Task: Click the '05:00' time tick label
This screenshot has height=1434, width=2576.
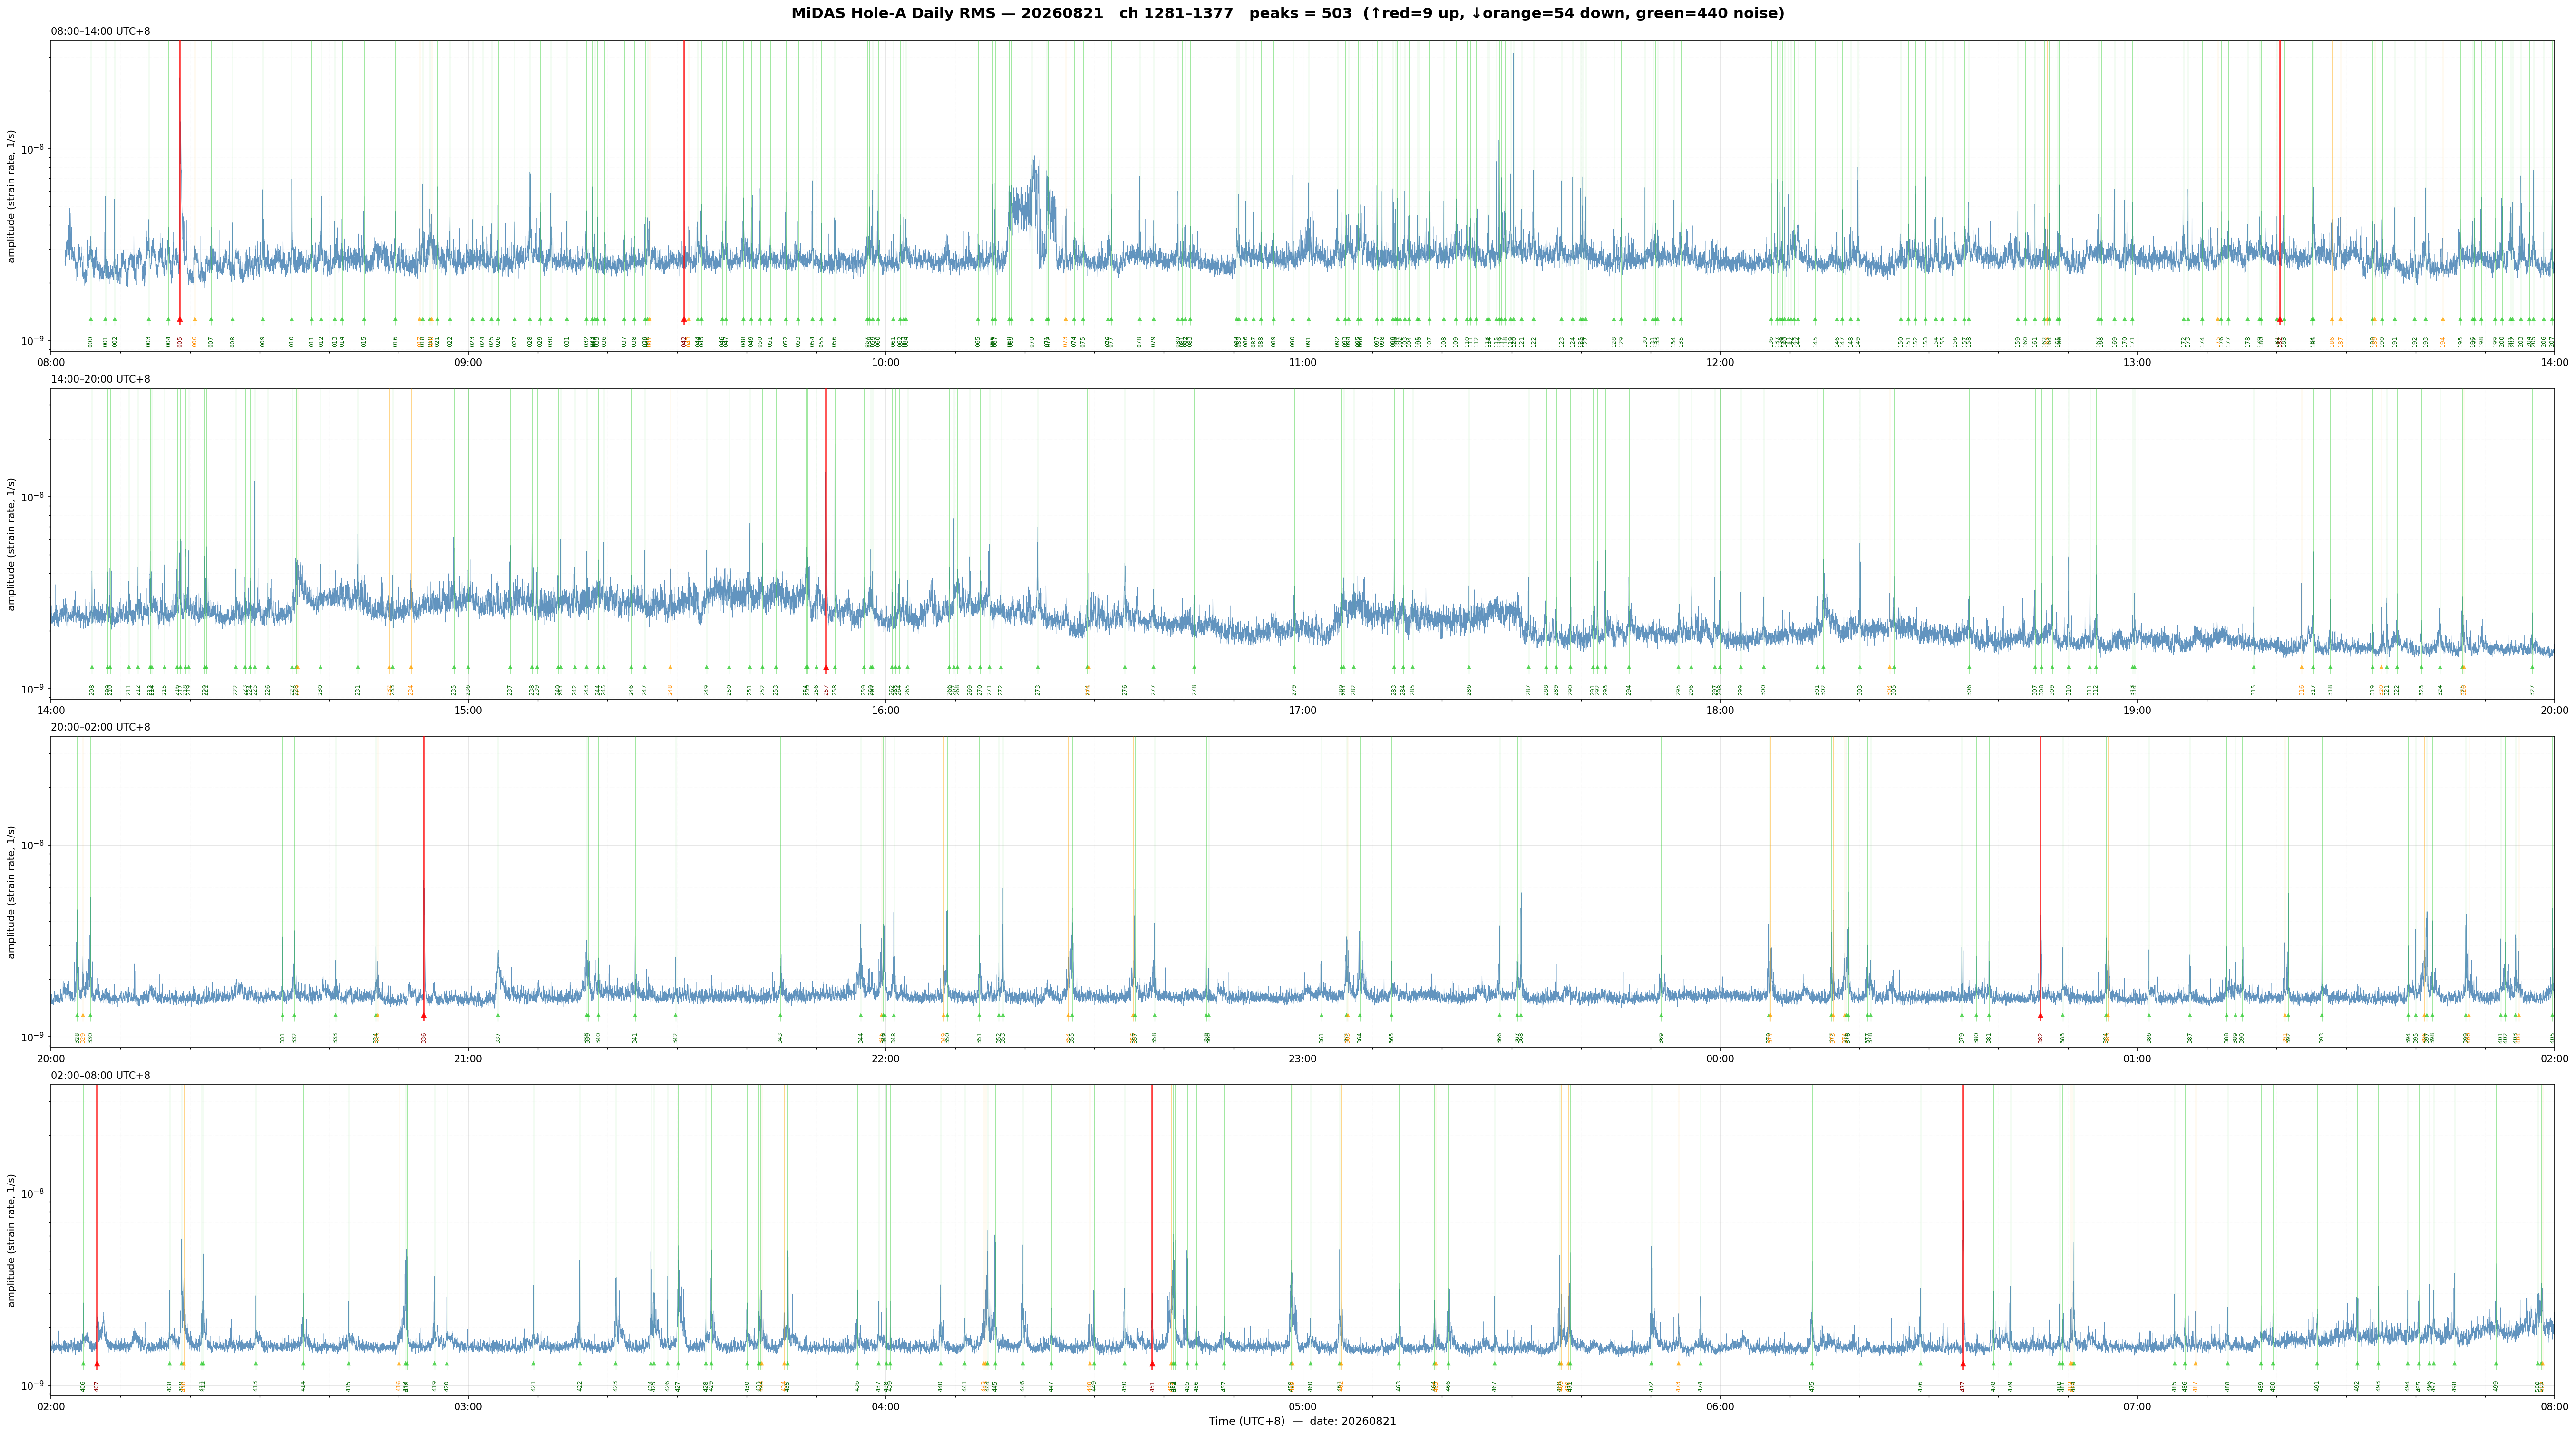Action: pos(1302,1407)
